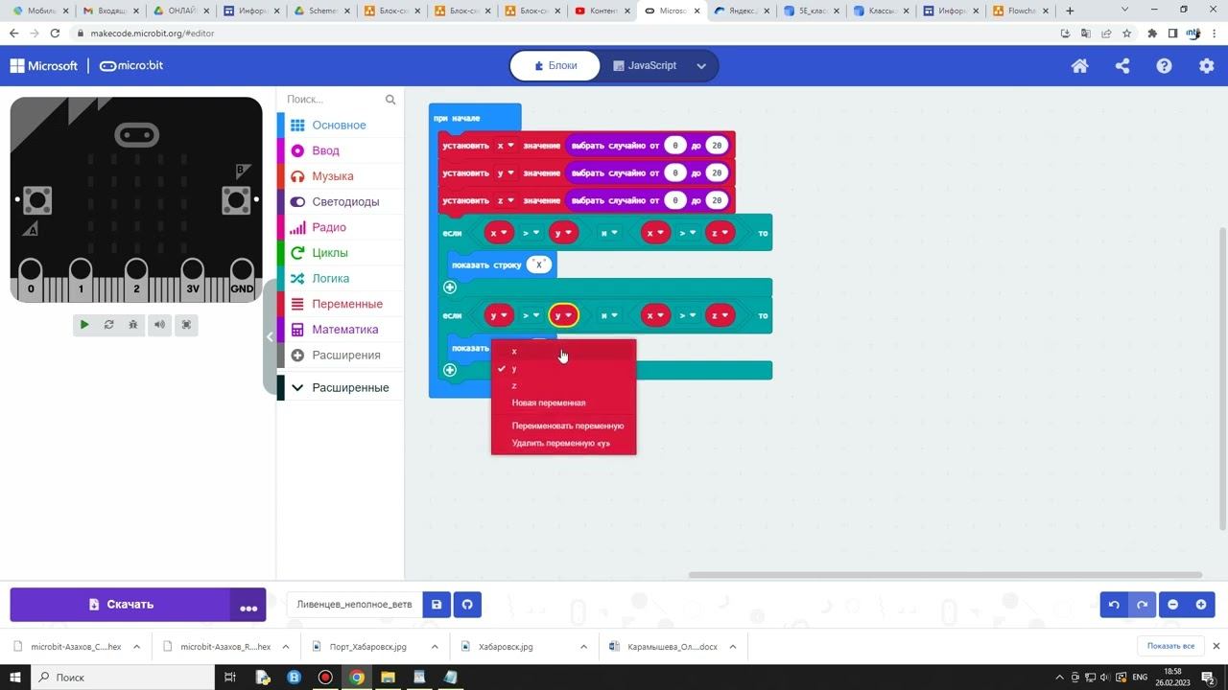Start the simulator with the play button
1228x690 pixels.
coord(84,325)
